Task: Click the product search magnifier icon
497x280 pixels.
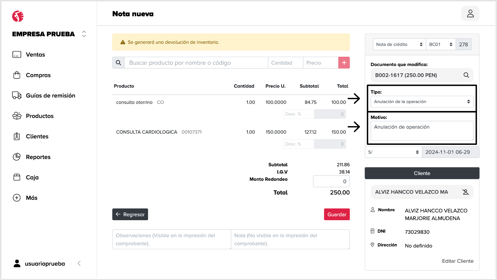Action: [118, 63]
